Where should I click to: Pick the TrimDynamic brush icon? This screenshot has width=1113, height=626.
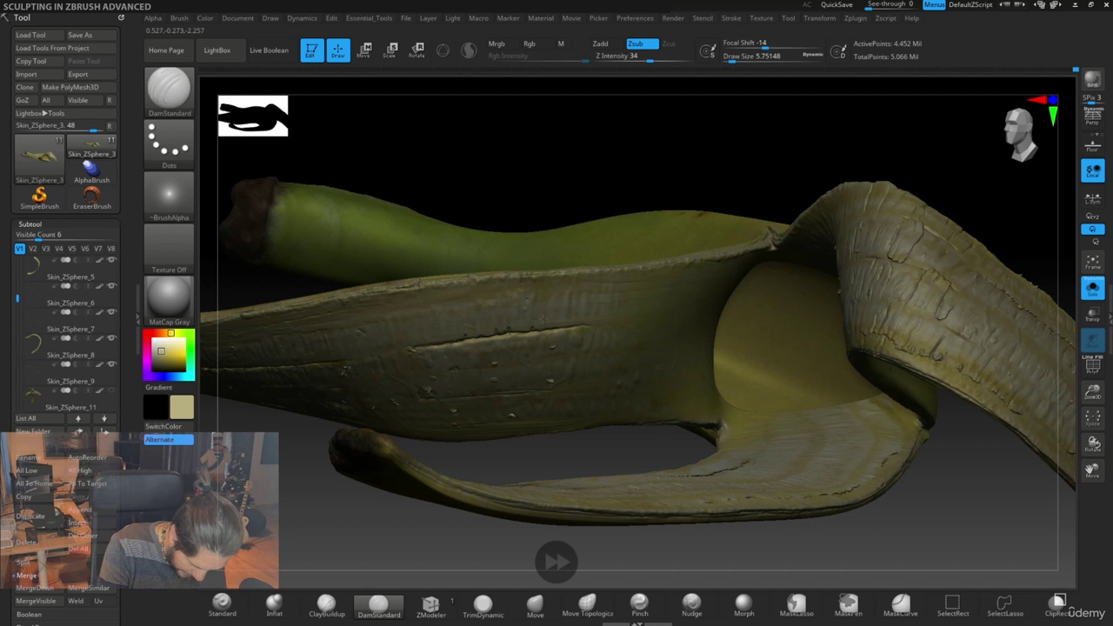click(483, 607)
